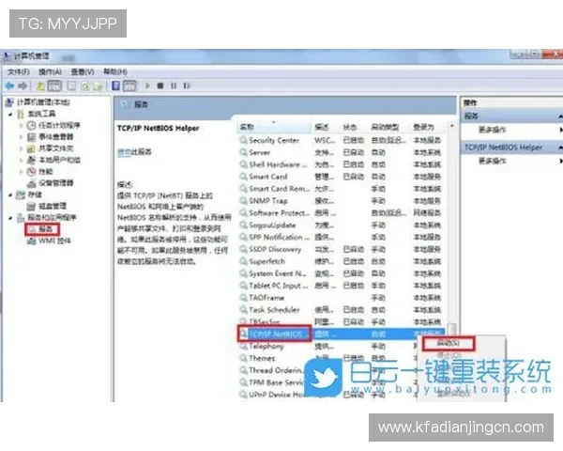Image resolution: width=563 pixels, height=451 pixels.
Task: Toggle the show/hide console tree icon
Action: pos(54,86)
